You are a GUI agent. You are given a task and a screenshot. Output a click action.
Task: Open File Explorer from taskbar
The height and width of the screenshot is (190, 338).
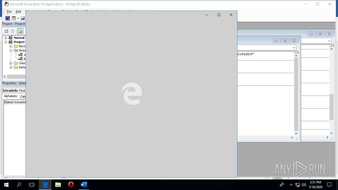click(x=58, y=185)
